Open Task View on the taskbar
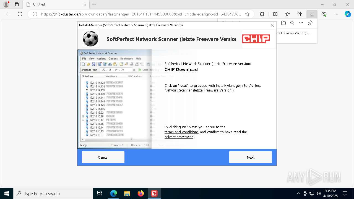Screen dimensions: 354x199 [x=100, y=193]
